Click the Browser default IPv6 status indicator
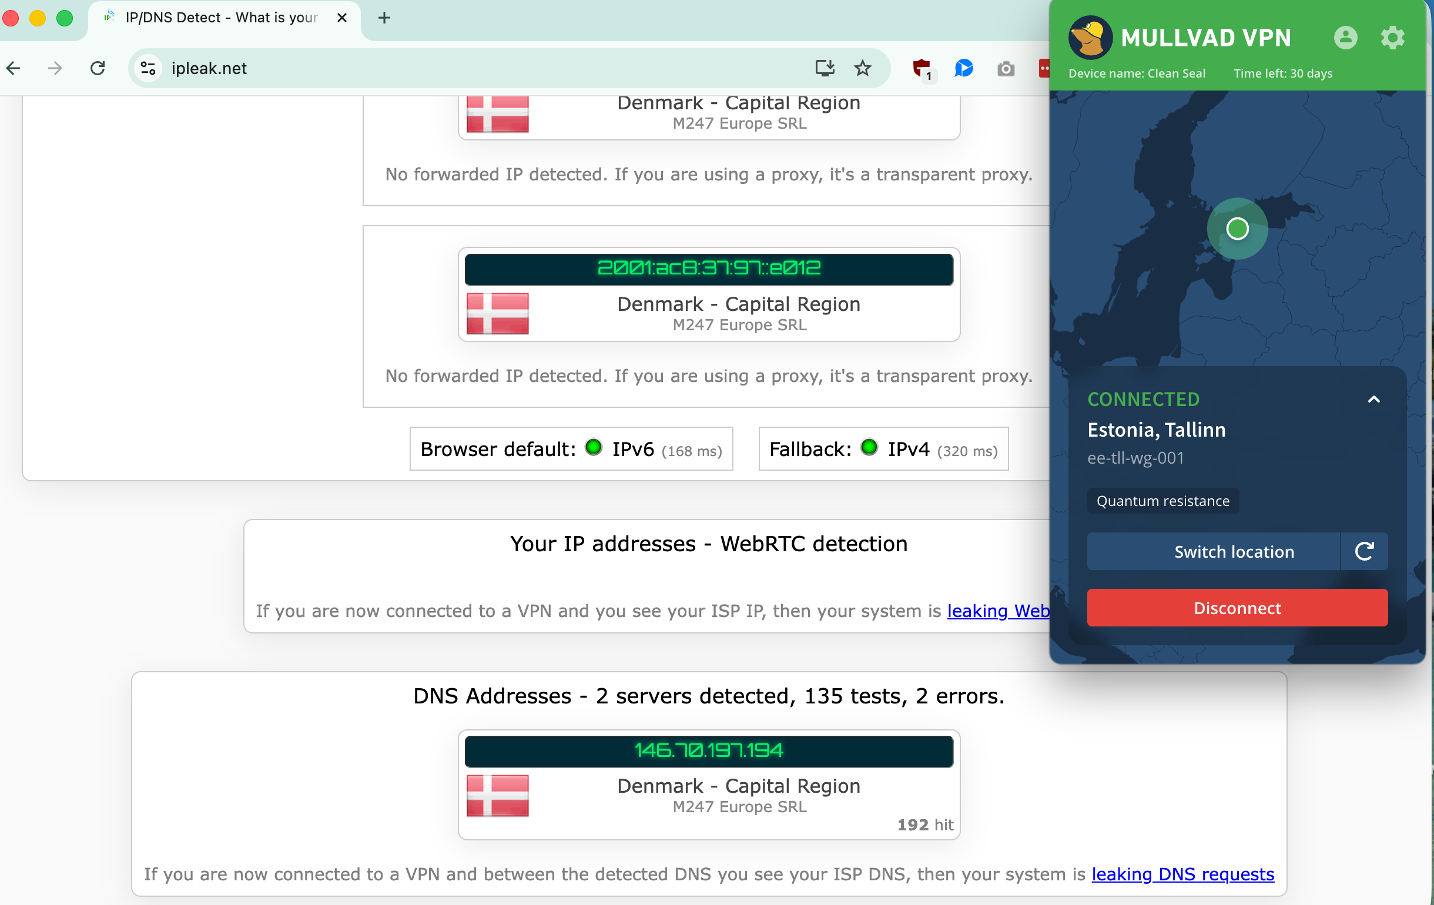 (594, 448)
